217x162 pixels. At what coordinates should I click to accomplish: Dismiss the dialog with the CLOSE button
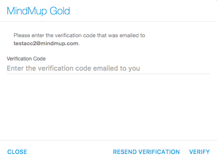coord(17,152)
